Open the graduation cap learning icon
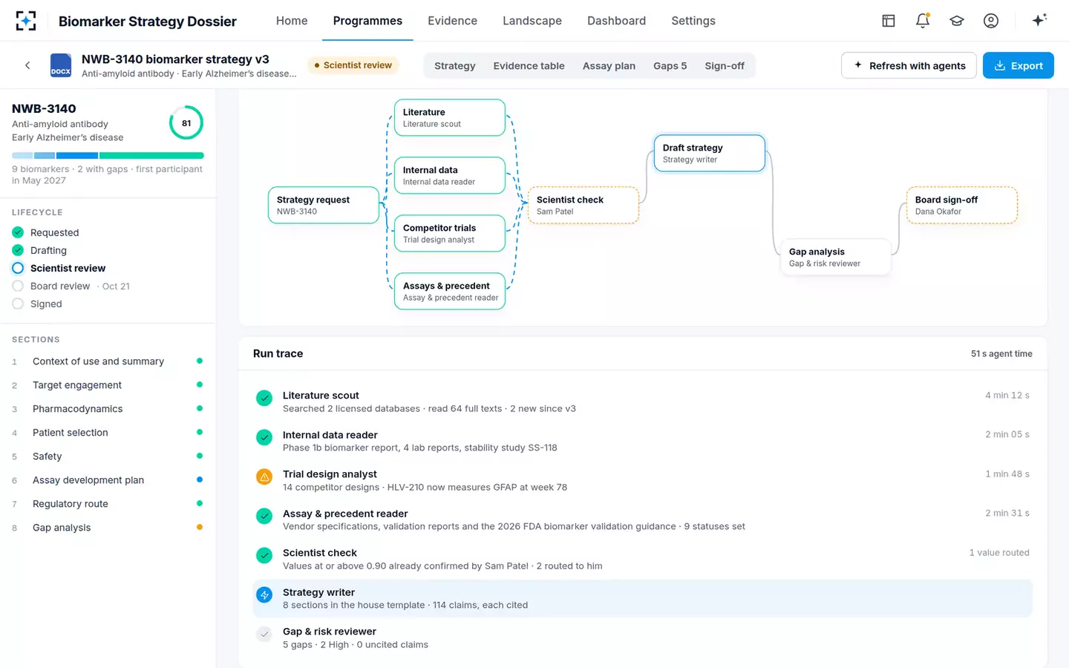This screenshot has height=668, width=1069. click(957, 21)
